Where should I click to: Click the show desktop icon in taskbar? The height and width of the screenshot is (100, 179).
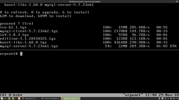[x=9, y=98]
